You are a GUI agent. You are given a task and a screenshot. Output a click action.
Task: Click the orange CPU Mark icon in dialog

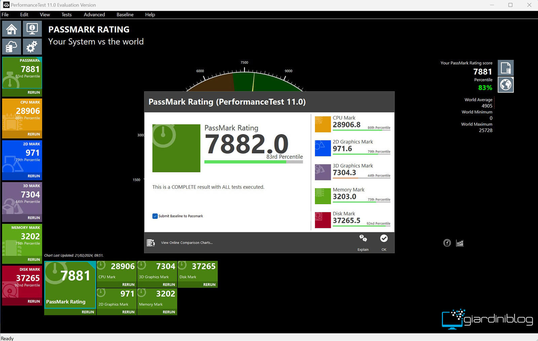pos(323,124)
